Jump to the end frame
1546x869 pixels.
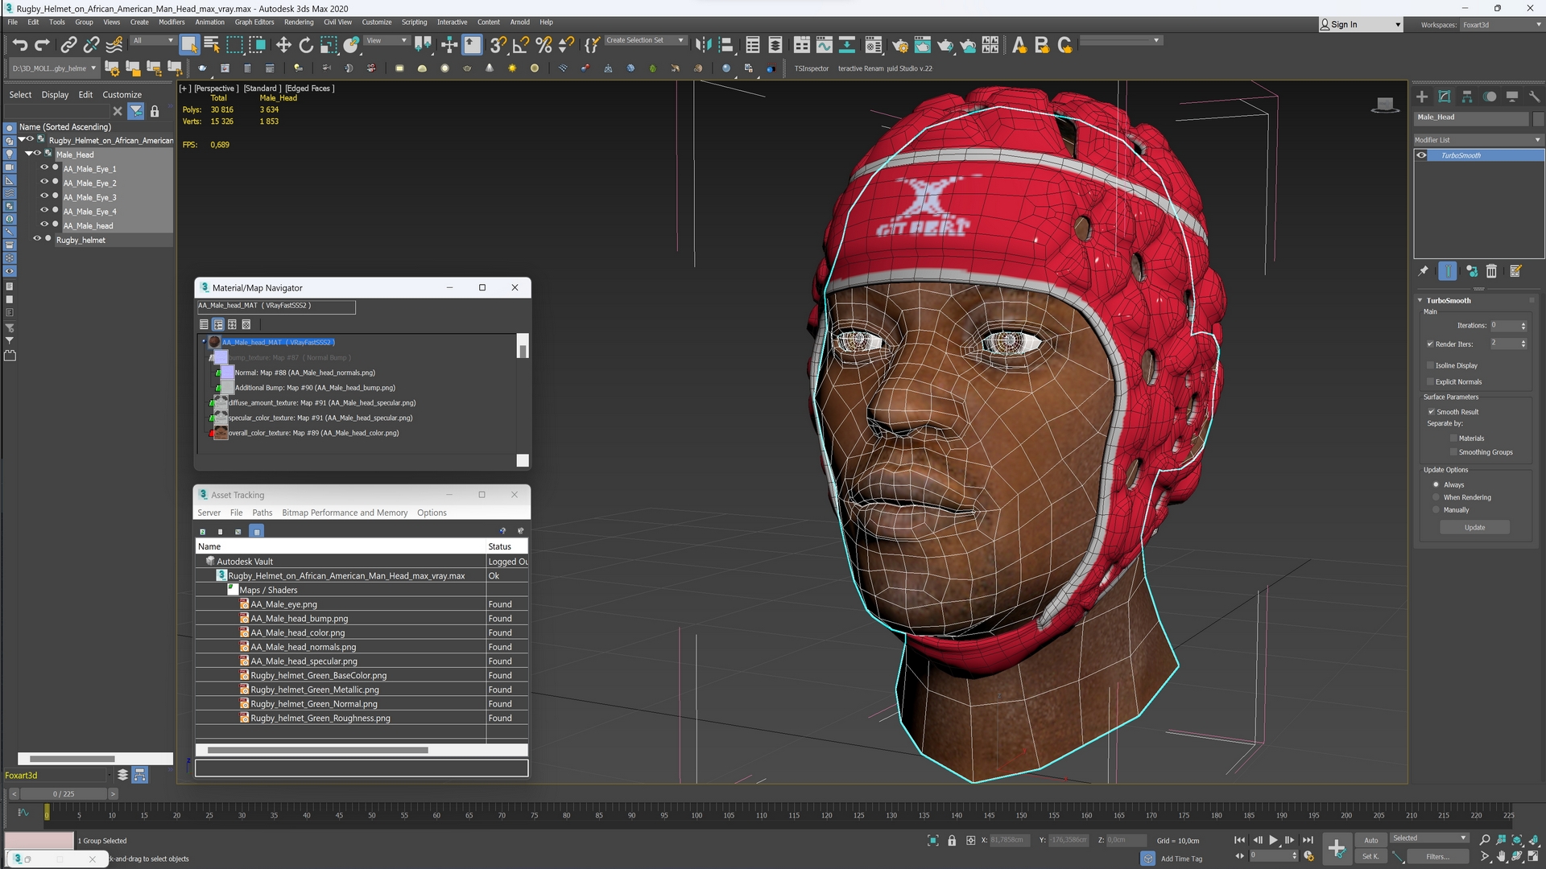point(1308,840)
